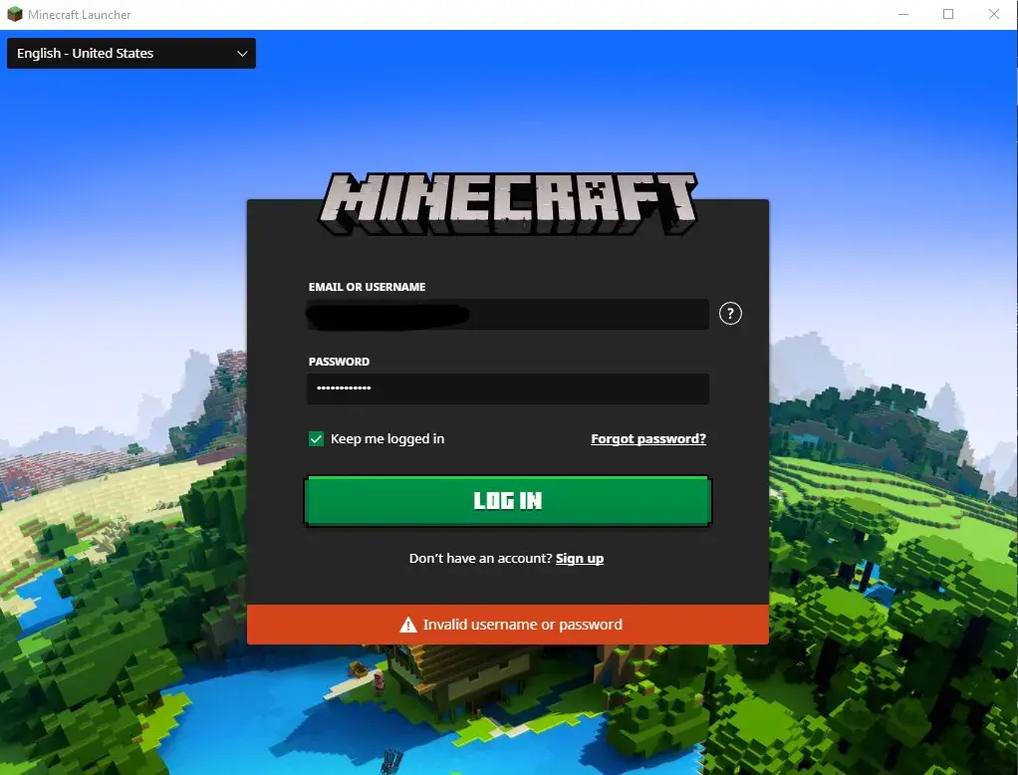The image size is (1018, 775).
Task: Toggle the Keep me logged in checkbox
Action: pyautogui.click(x=317, y=439)
